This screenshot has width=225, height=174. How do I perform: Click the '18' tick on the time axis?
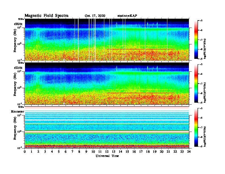click(x=148, y=152)
